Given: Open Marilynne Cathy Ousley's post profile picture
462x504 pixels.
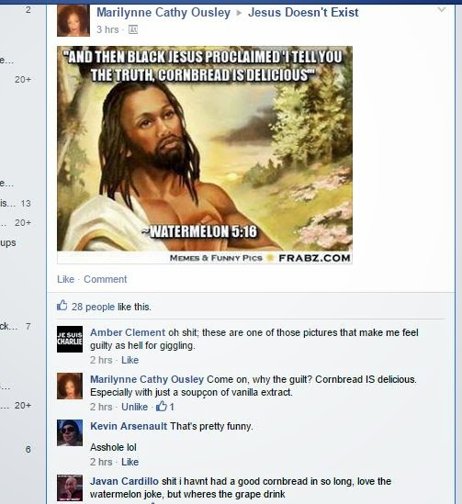Looking at the screenshot, I should 73,20.
